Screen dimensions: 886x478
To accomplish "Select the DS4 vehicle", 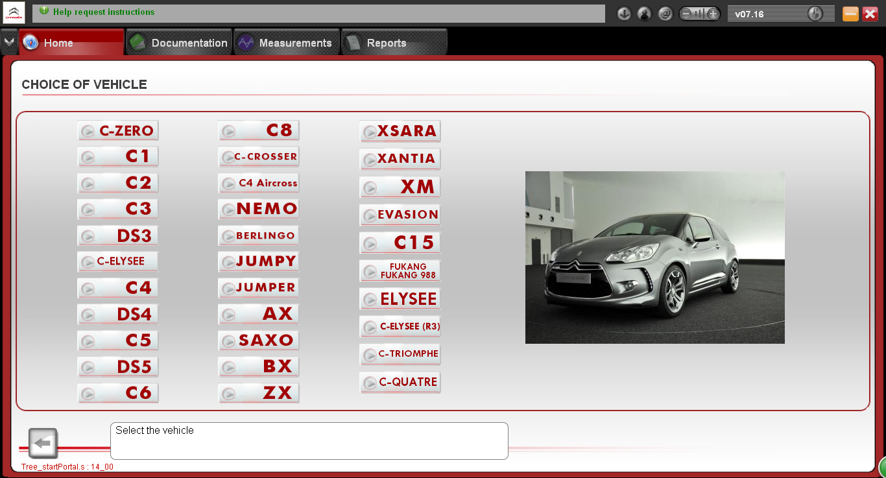I will 118,315.
